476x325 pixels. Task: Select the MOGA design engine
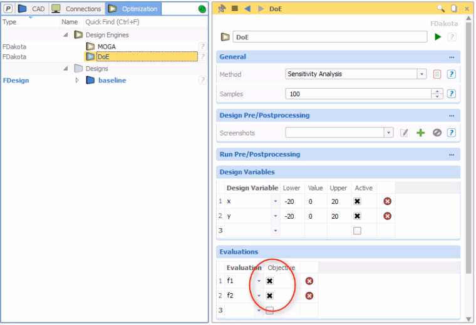106,47
